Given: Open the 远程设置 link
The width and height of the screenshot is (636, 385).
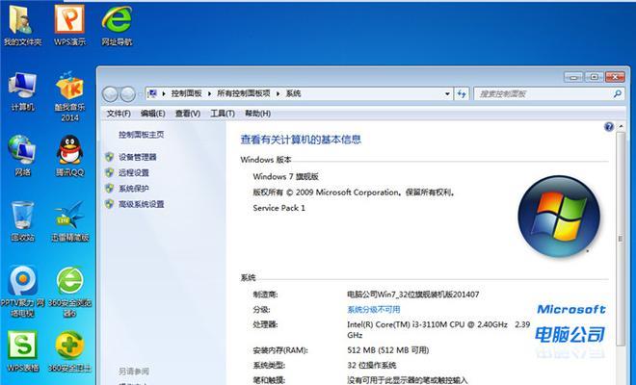Looking at the screenshot, I should 133,172.
